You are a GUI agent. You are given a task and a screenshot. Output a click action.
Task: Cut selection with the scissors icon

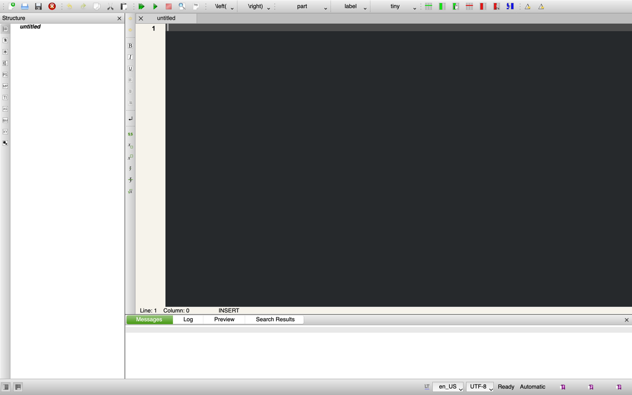[110, 6]
